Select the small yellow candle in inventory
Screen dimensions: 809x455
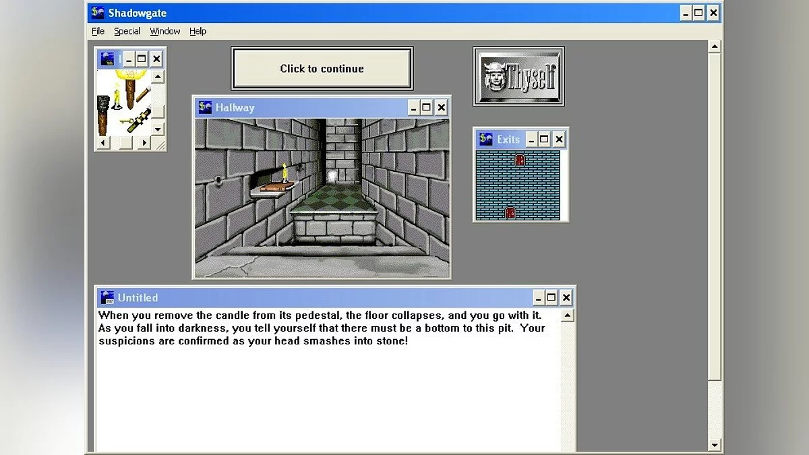pos(117,96)
